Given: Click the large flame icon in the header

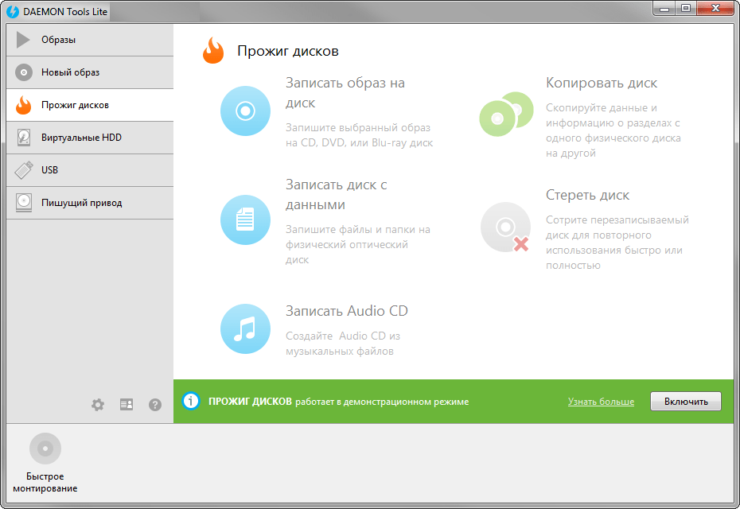Looking at the screenshot, I should pos(212,50).
